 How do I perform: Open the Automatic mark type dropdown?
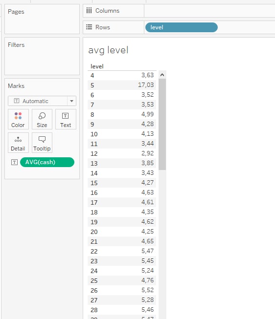[x=42, y=101]
